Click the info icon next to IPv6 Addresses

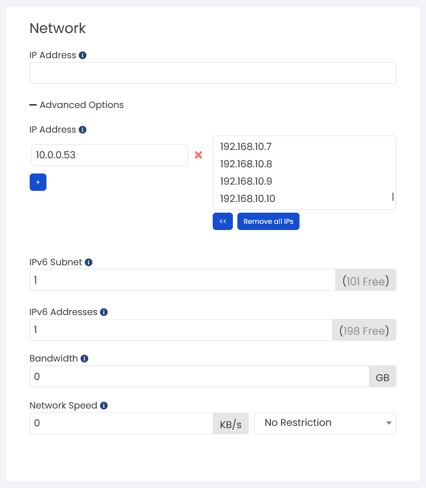tap(104, 312)
